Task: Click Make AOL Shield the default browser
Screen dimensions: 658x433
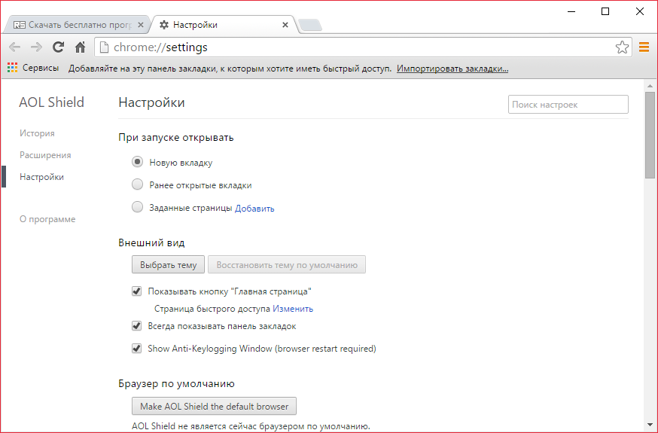Action: pos(214,406)
